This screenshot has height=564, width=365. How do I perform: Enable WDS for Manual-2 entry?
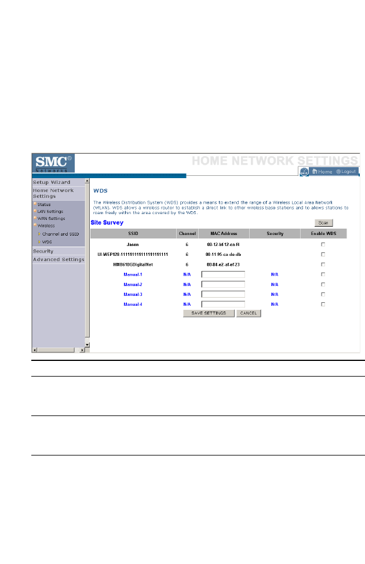click(323, 284)
